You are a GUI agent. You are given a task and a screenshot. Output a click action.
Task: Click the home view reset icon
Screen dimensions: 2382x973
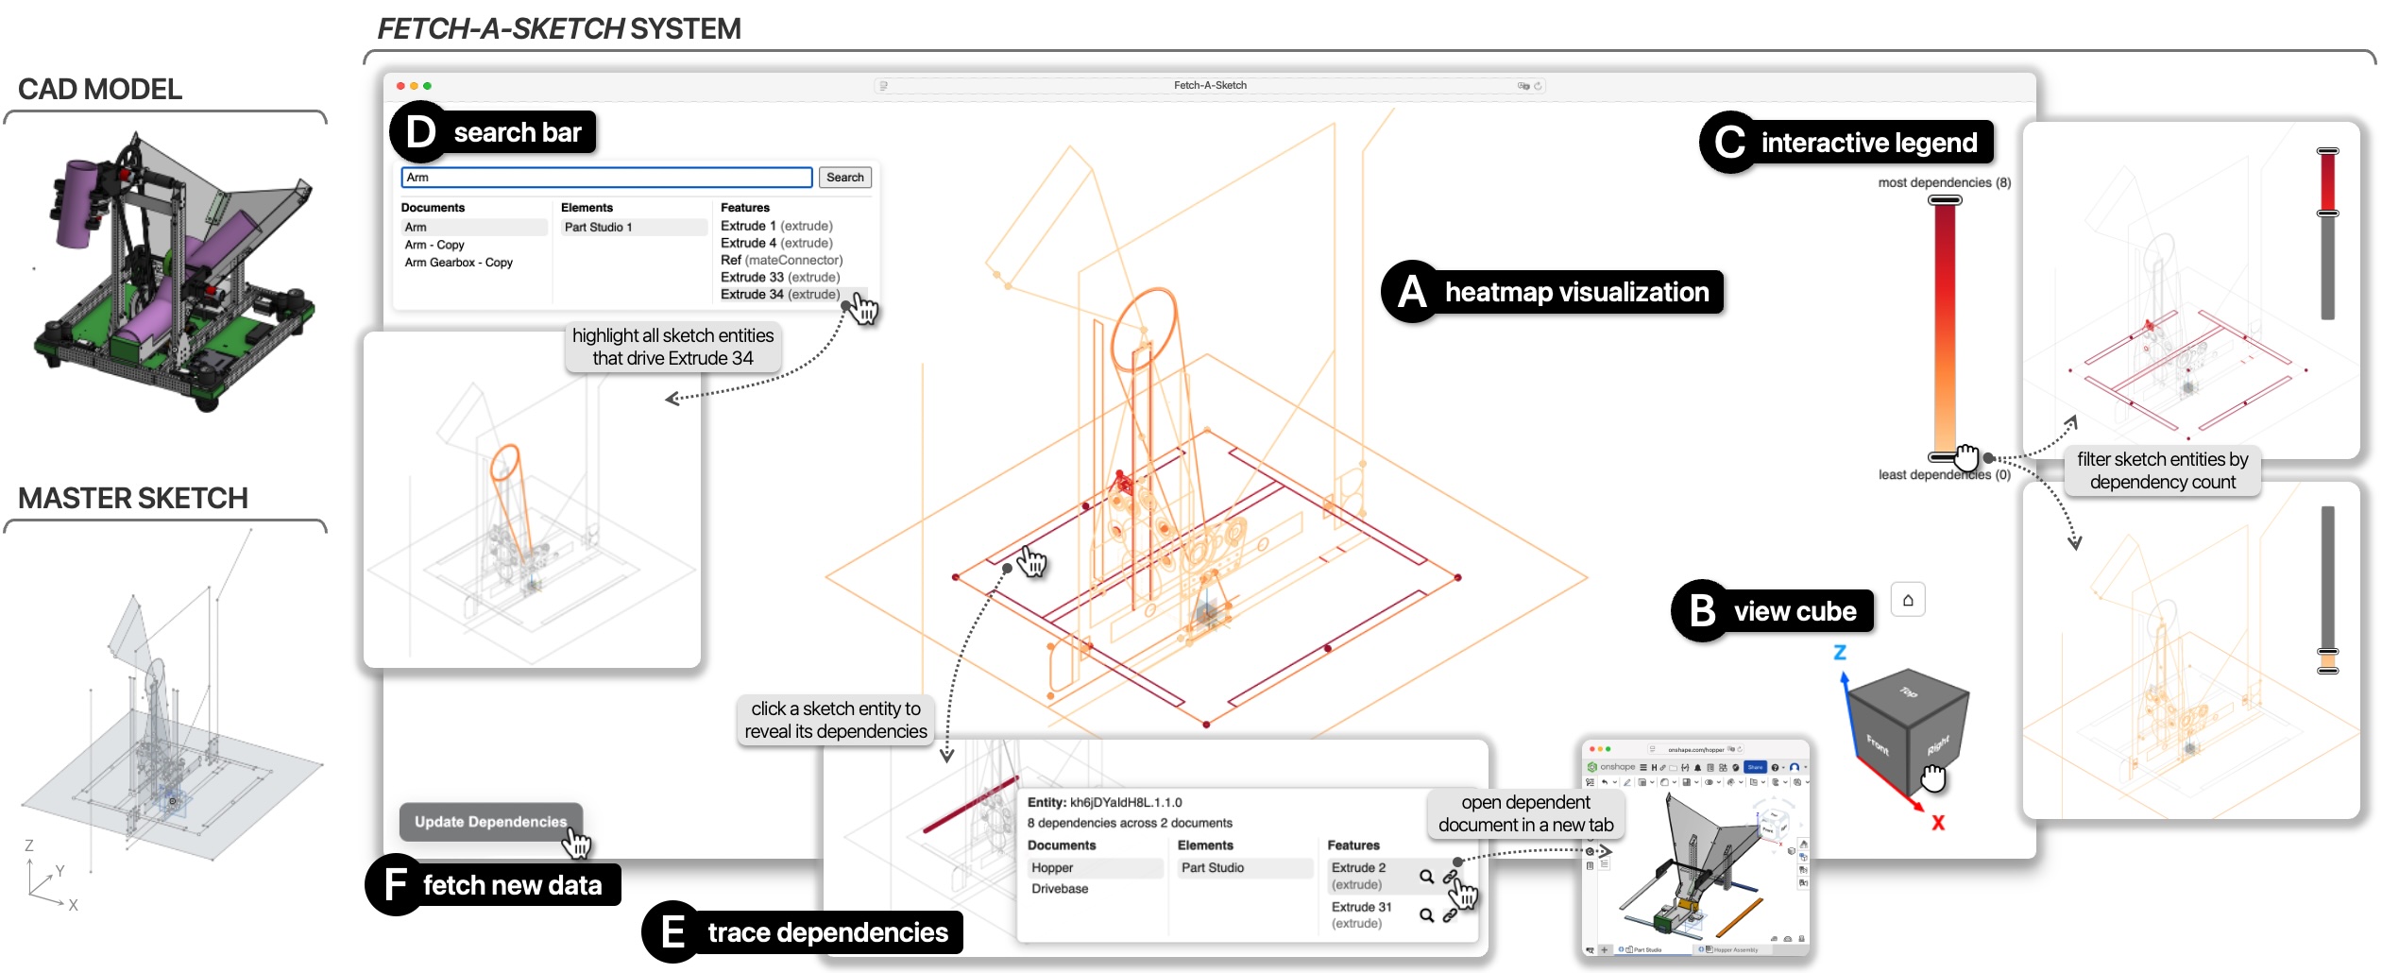pos(1907,600)
